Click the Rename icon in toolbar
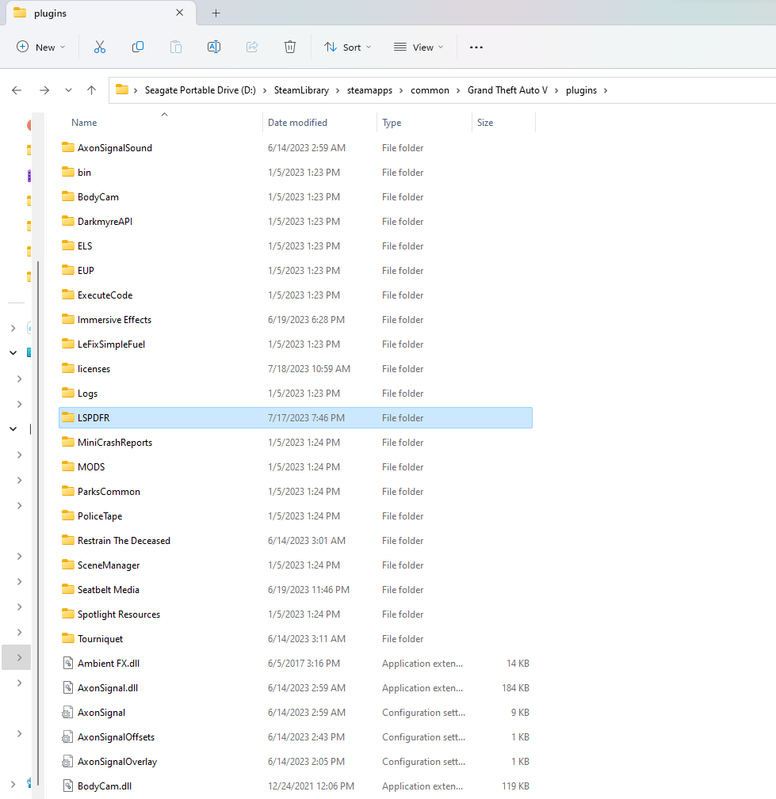The height and width of the screenshot is (799, 776). (x=214, y=48)
